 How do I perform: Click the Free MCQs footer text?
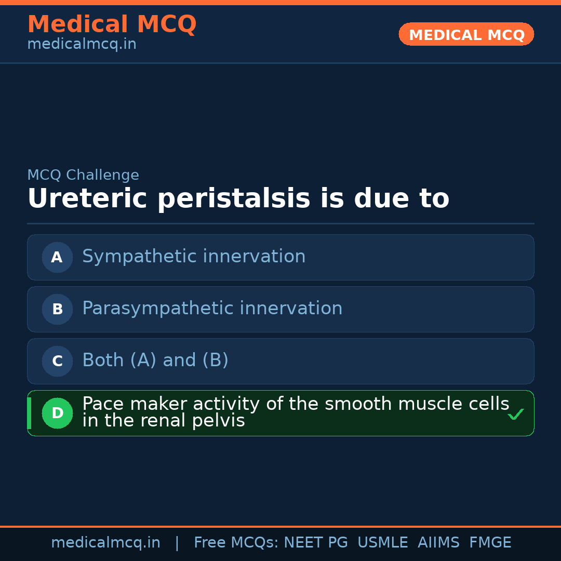point(236,543)
